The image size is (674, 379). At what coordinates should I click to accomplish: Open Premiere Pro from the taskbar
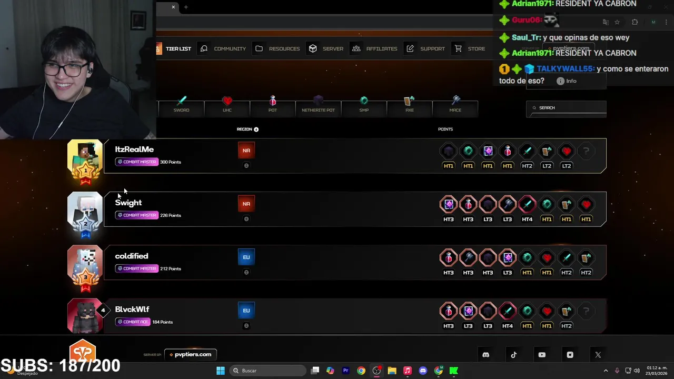tap(345, 371)
